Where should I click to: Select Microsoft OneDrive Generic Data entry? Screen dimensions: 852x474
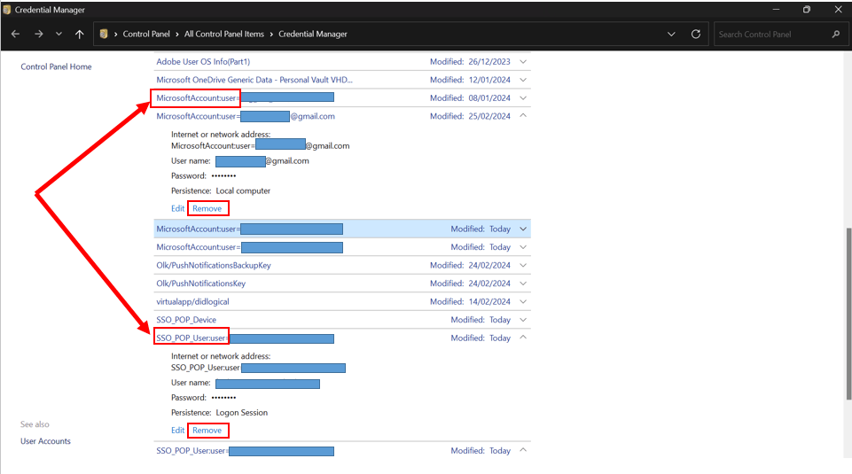(x=254, y=80)
